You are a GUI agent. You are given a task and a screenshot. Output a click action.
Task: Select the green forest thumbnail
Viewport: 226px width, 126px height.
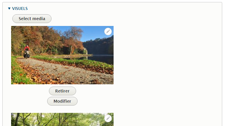click(x=62, y=119)
